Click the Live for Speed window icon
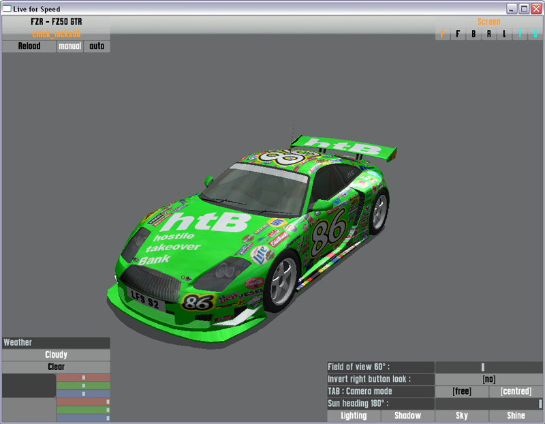 click(7, 8)
